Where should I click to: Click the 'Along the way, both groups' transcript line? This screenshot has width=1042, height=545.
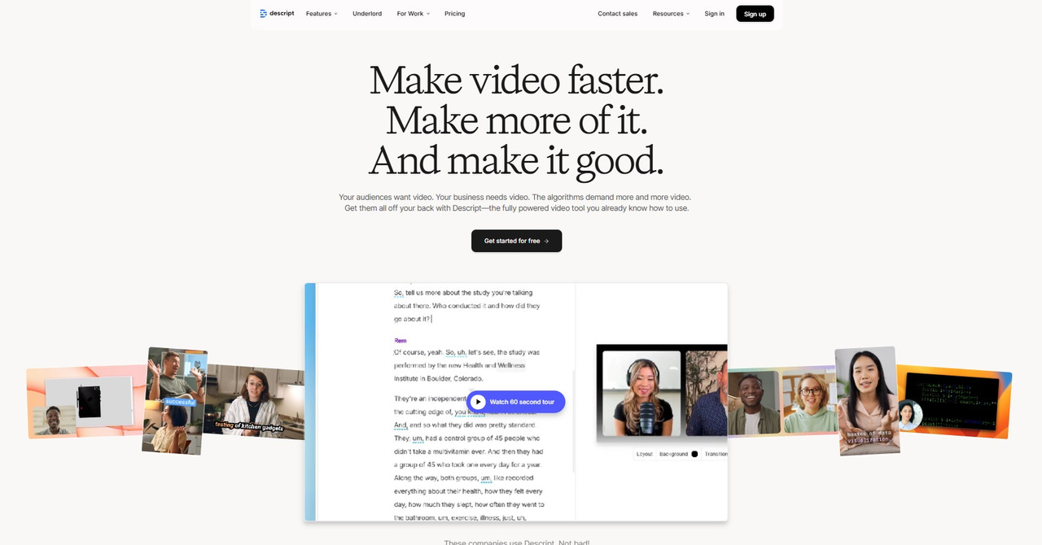463,477
